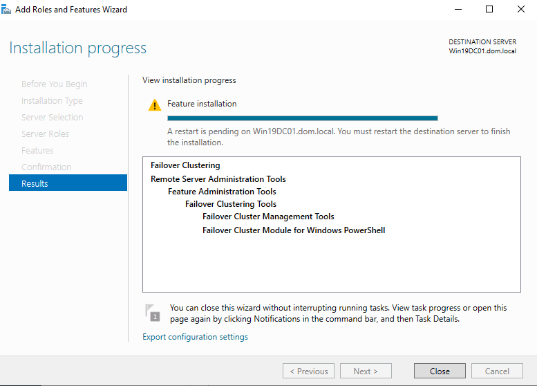Open the Server Roles step
The image size is (537, 386).
click(x=45, y=134)
